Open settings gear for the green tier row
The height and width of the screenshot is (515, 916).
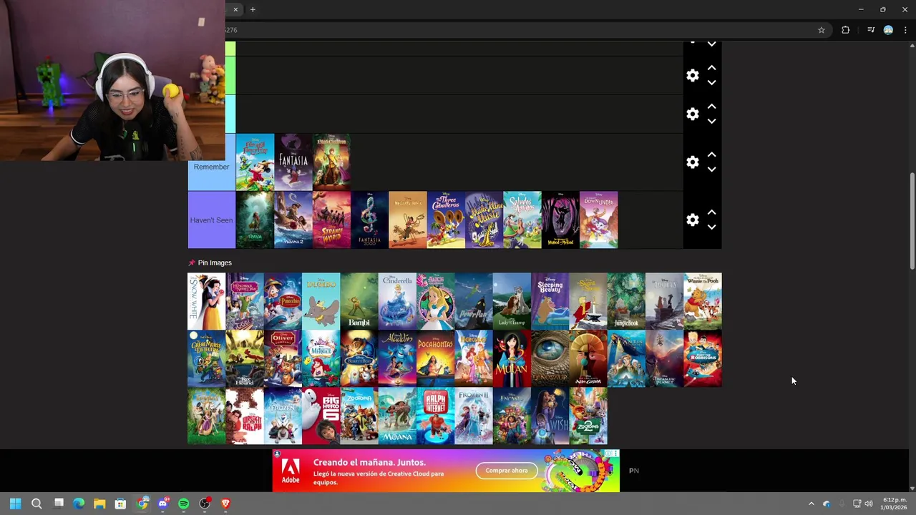click(693, 75)
